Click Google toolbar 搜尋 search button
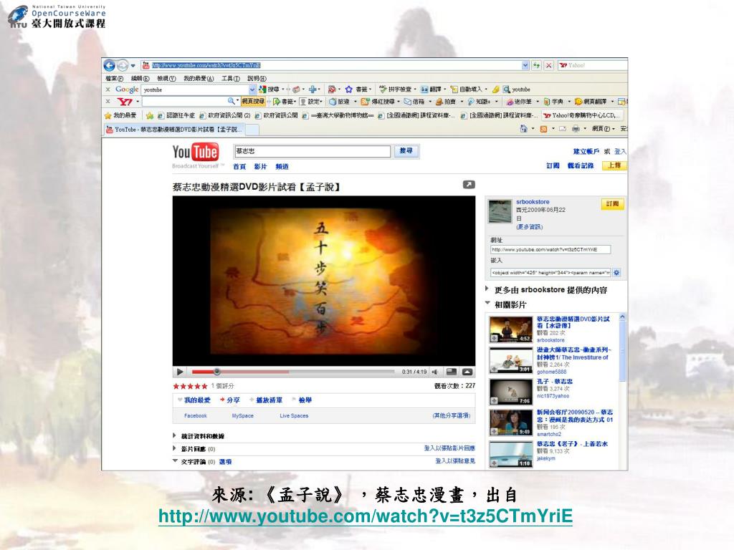Viewport: 734px width, 550px height. point(270,90)
